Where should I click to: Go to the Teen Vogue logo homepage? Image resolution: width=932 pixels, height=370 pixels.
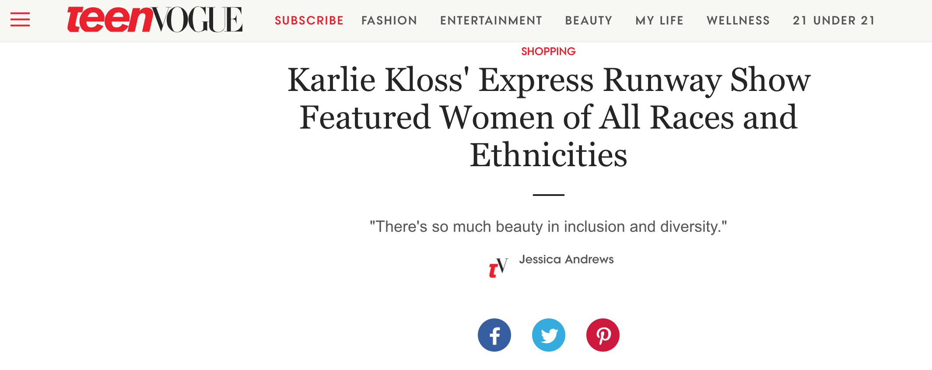(154, 20)
